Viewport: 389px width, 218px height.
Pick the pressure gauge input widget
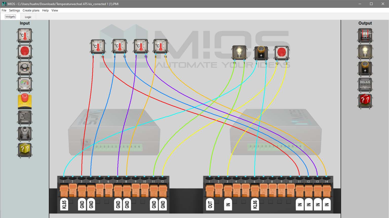[25, 85]
